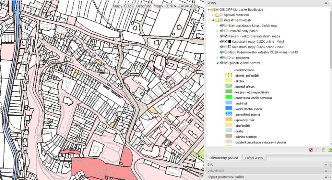Screen dimensions: 332x180
Task: Switch base map to Mapy CENIA
Action: pos(164,6)
